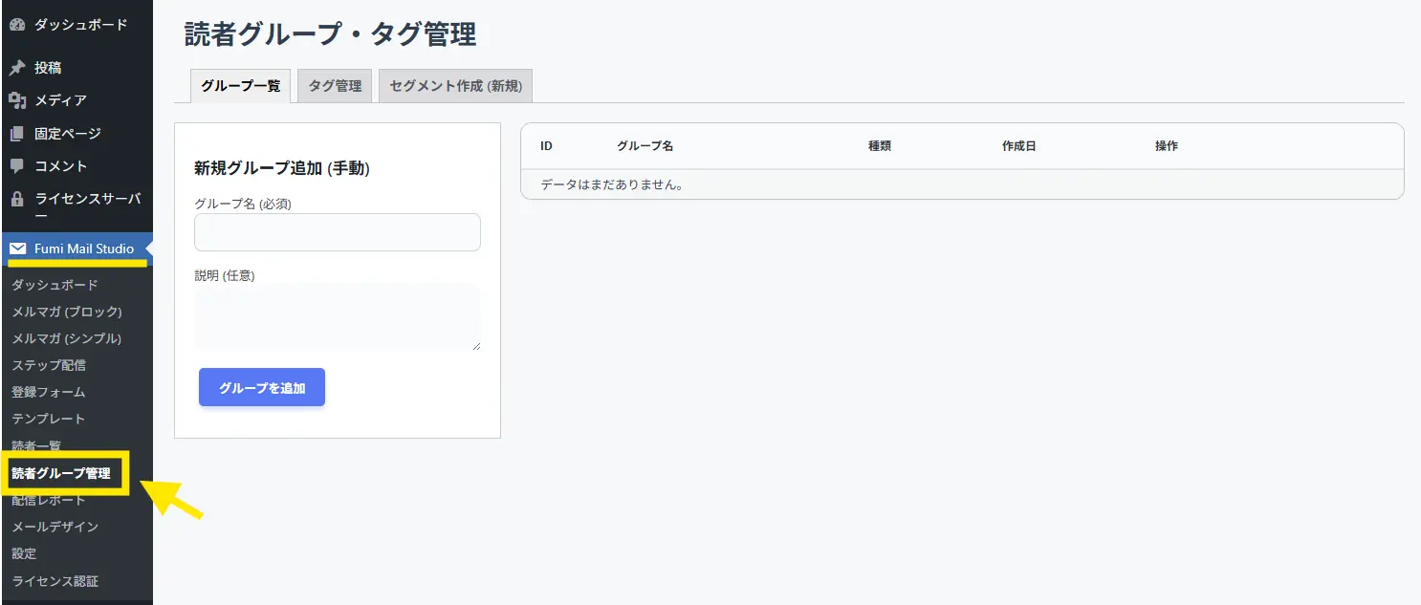
Task: Go to ステップ配信 in sidebar
Action: [x=49, y=365]
